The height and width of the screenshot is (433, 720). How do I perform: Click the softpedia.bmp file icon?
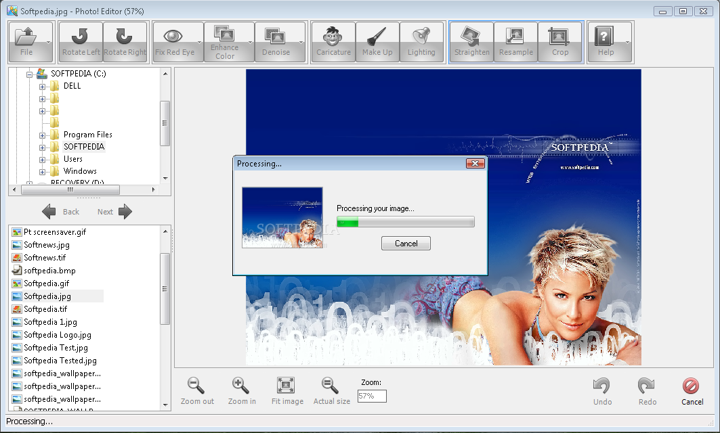click(x=17, y=270)
